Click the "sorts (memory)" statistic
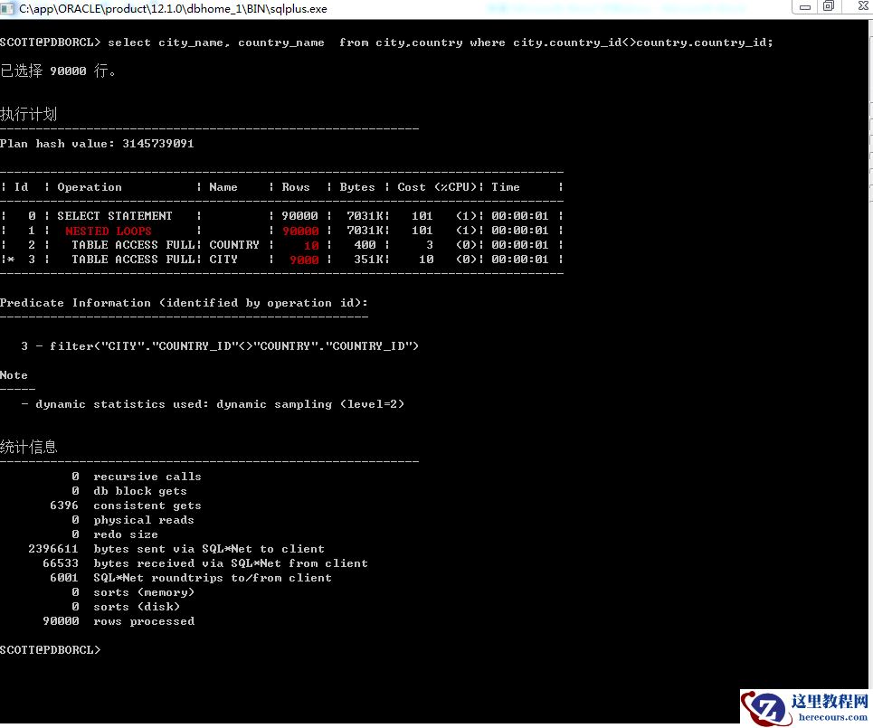The height and width of the screenshot is (728, 873). pyautogui.click(x=133, y=592)
